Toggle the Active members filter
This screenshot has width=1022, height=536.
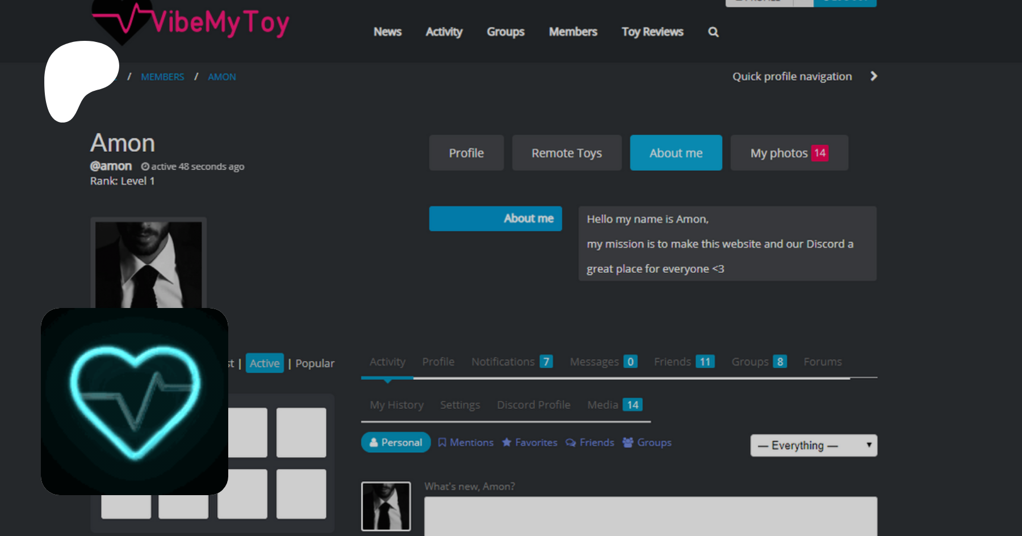265,364
